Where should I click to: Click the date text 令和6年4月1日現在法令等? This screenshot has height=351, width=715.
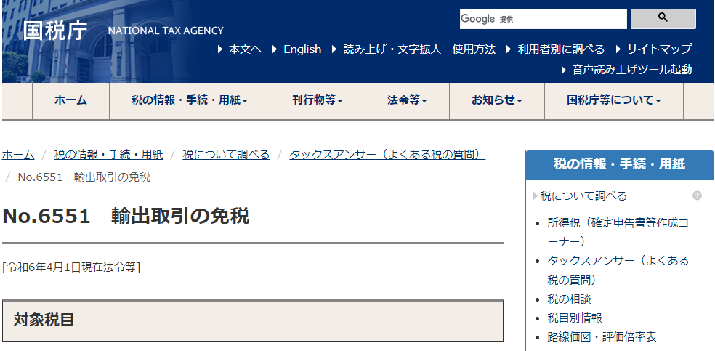[71, 267]
